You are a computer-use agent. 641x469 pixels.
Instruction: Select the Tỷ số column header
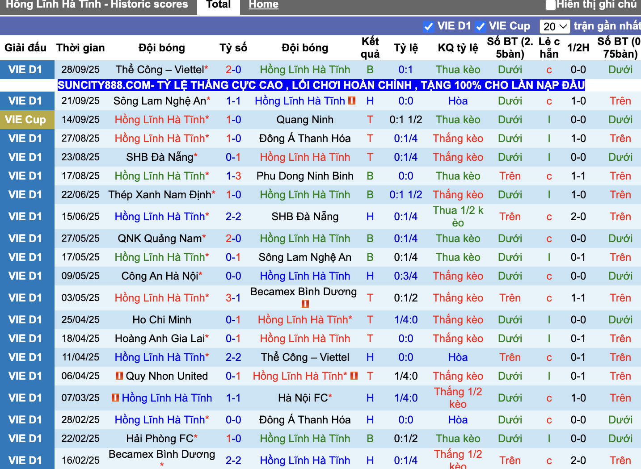tap(233, 48)
